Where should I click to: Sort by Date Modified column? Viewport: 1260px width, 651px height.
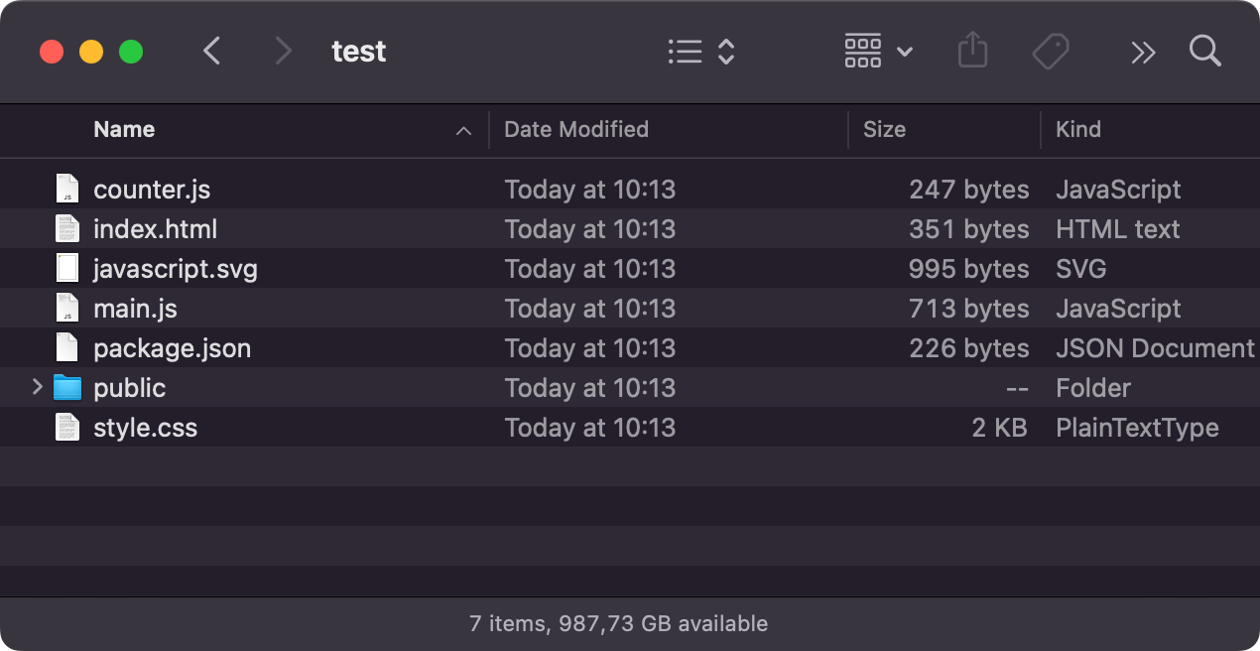coord(575,129)
